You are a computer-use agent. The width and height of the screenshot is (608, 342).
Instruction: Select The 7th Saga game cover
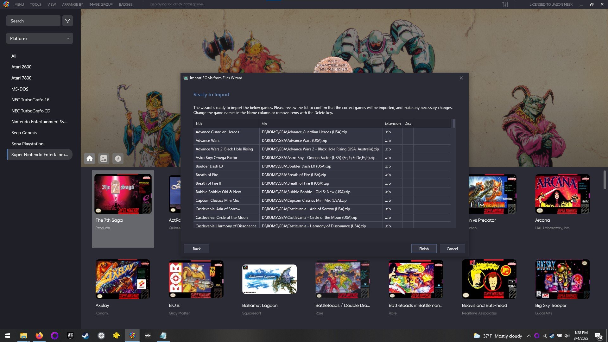pos(123,194)
